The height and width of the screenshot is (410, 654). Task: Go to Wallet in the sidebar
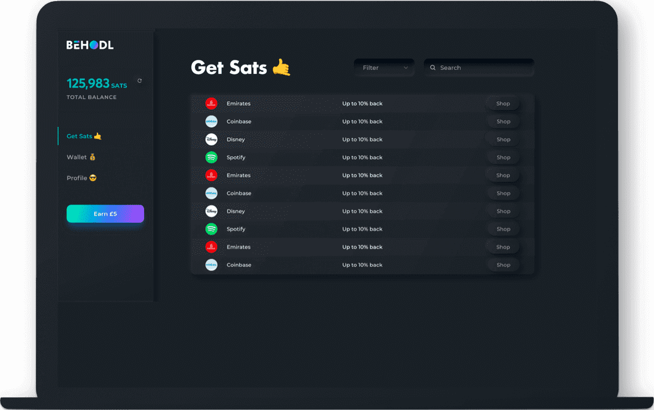(x=81, y=157)
